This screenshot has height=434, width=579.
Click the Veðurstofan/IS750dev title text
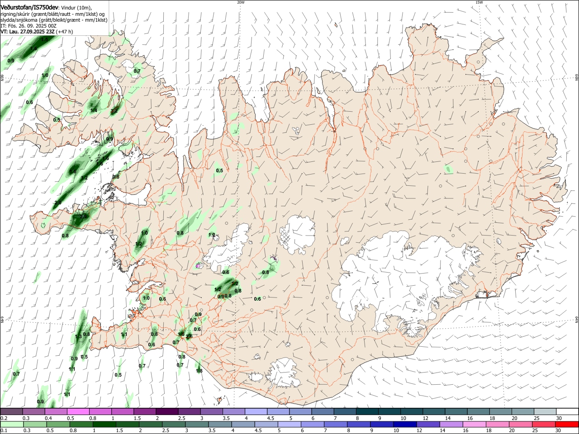pyautogui.click(x=29, y=7)
